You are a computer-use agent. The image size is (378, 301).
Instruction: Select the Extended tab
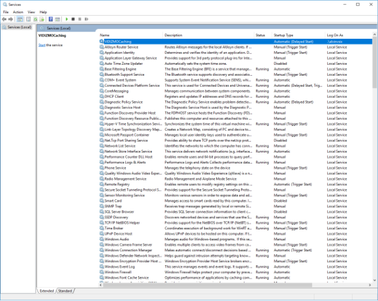[47, 291]
